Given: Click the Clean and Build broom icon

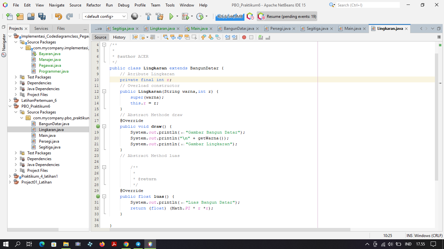Looking at the screenshot, I should 159,17.
